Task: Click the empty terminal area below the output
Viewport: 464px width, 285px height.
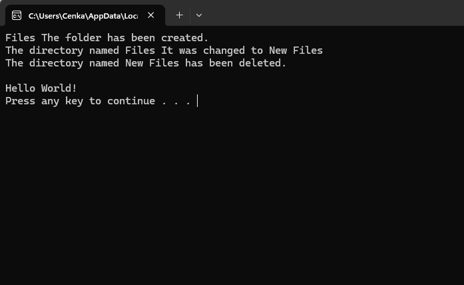Action: 232,195
